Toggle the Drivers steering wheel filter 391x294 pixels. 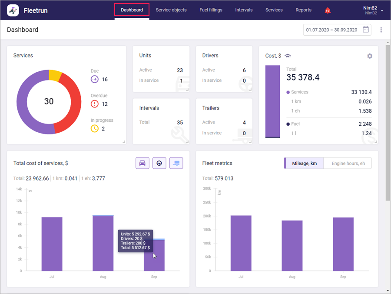click(159, 163)
